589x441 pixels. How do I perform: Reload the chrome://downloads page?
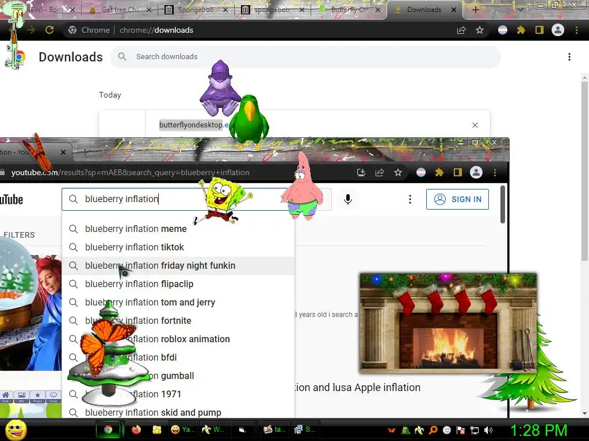pos(49,30)
